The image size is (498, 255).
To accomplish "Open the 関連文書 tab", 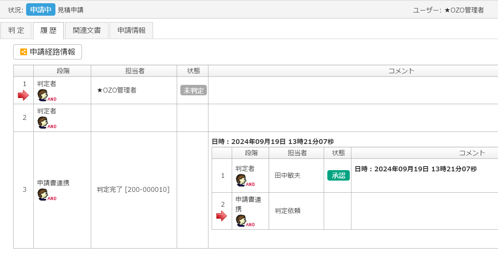I will click(x=87, y=31).
